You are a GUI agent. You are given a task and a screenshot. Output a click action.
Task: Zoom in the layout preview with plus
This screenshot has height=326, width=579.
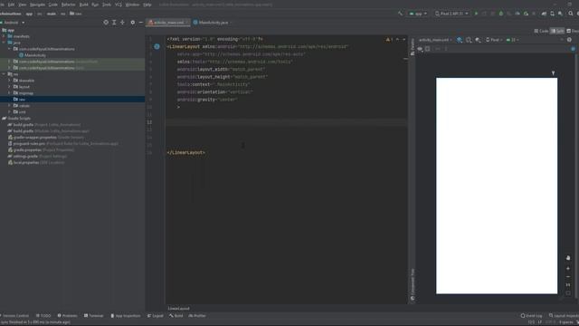pyautogui.click(x=568, y=268)
